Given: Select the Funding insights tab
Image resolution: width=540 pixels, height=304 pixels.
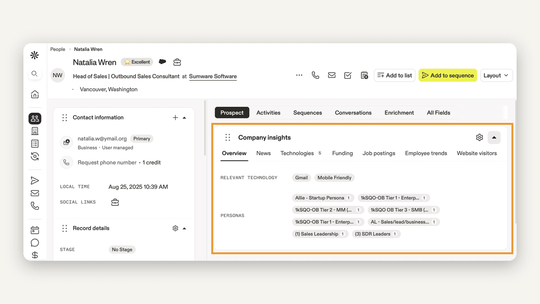Looking at the screenshot, I should (x=342, y=153).
